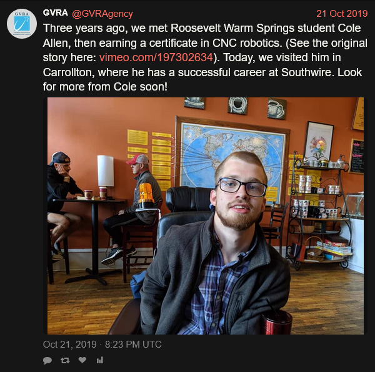Click the 21 Oct 2019 date link
The width and height of the screenshot is (375, 372).
342,14
